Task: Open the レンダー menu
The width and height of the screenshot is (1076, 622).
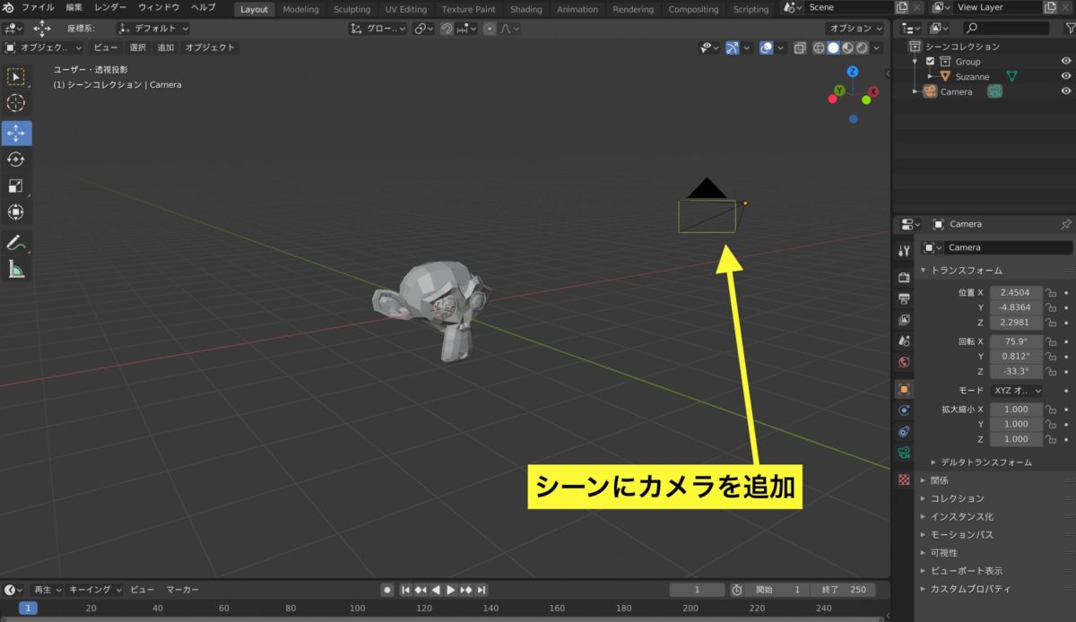Action: tap(111, 8)
